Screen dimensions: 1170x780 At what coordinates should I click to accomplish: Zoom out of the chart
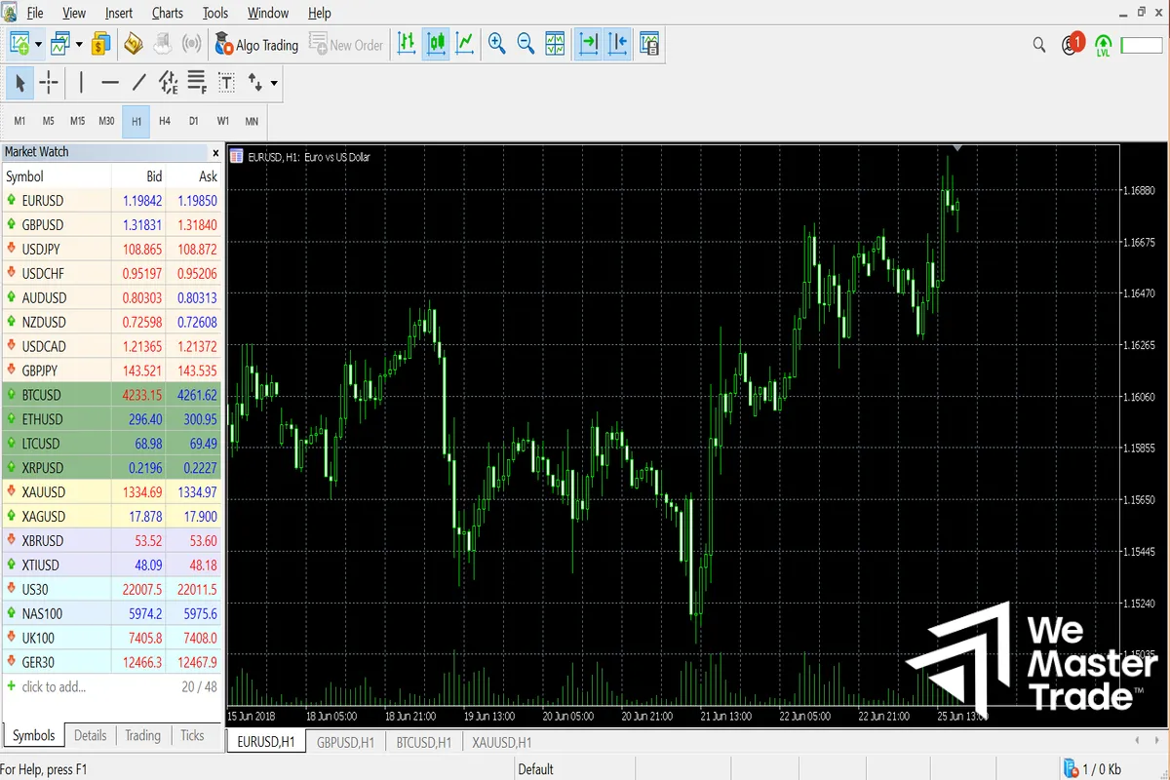[x=526, y=44]
